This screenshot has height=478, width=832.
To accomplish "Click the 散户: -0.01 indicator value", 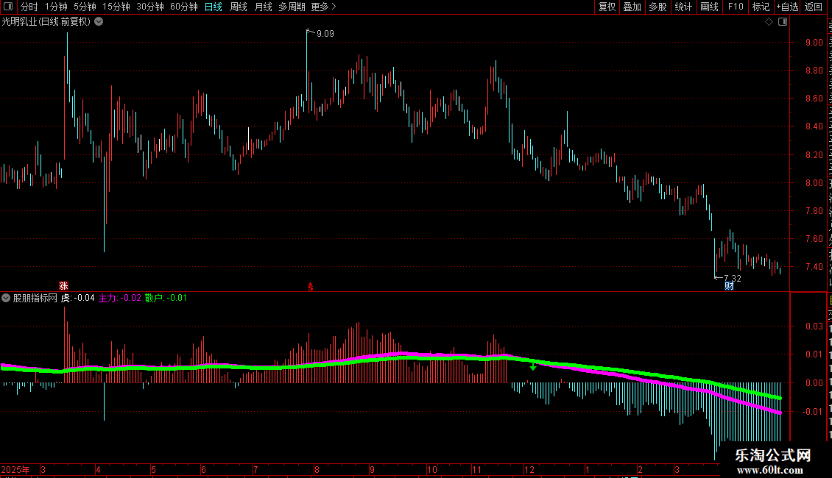I will coord(166,298).
